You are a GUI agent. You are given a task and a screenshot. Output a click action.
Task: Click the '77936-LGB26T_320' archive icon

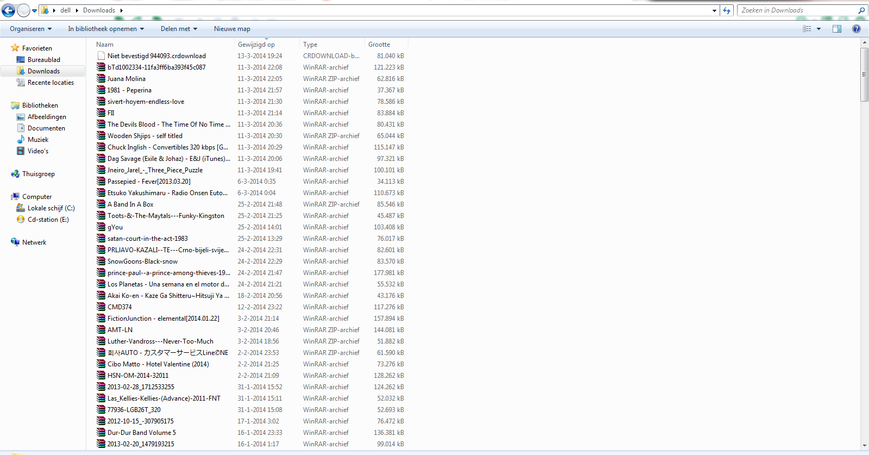101,410
